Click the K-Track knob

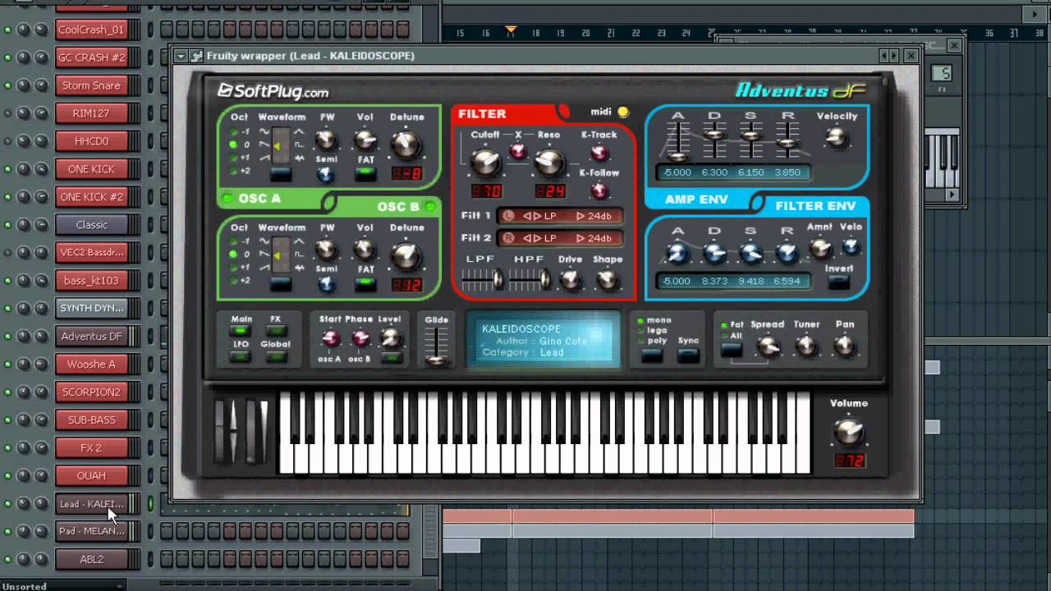pyautogui.click(x=599, y=153)
